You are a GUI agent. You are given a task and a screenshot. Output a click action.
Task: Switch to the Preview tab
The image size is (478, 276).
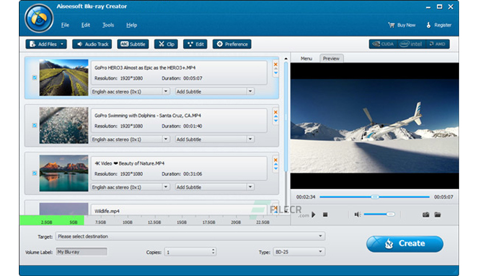(x=331, y=58)
